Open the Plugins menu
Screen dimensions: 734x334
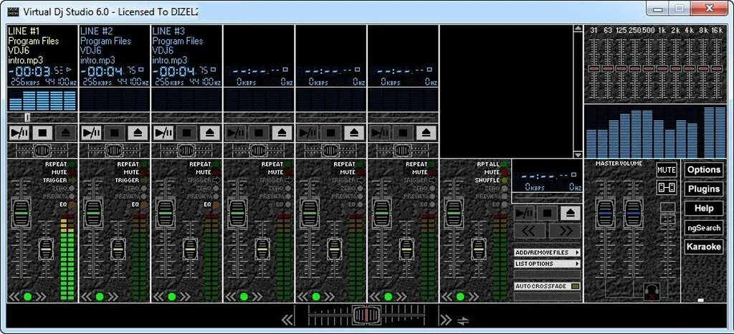tap(704, 189)
